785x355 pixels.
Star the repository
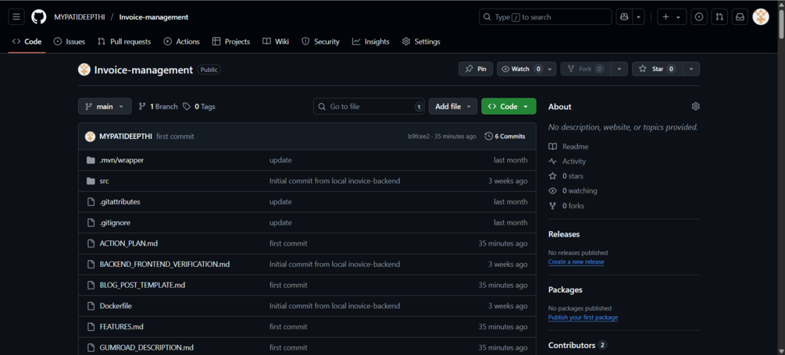(657, 69)
